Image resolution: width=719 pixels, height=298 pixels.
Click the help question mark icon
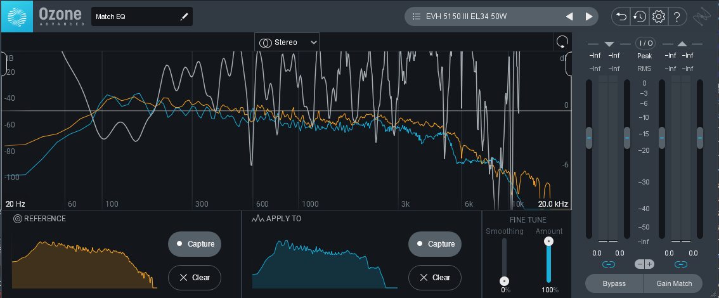click(x=677, y=16)
